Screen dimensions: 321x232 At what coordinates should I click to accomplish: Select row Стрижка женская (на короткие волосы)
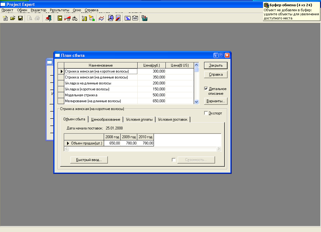pyautogui.click(x=101, y=71)
